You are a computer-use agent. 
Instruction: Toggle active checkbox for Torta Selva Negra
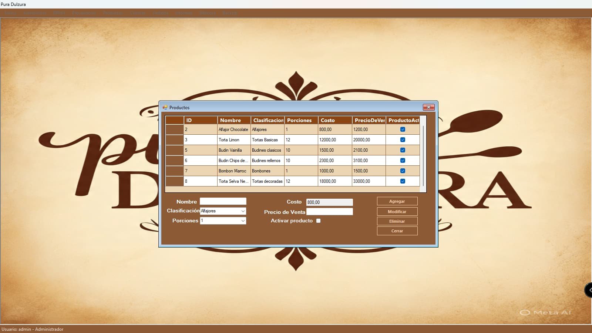click(x=403, y=181)
